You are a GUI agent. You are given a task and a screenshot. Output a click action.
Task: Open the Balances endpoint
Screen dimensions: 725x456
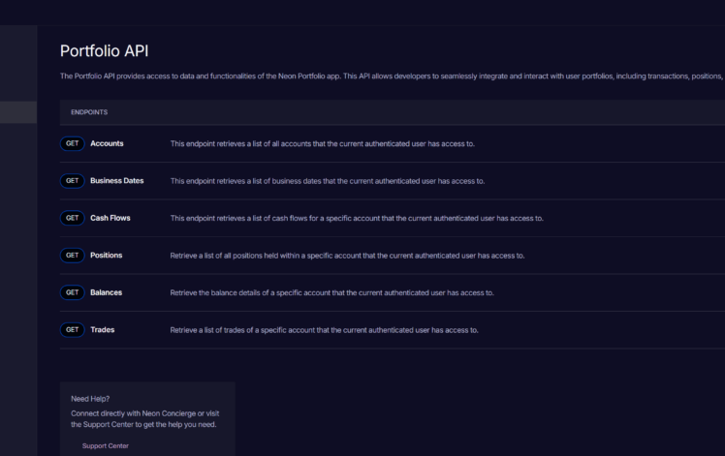(x=107, y=292)
